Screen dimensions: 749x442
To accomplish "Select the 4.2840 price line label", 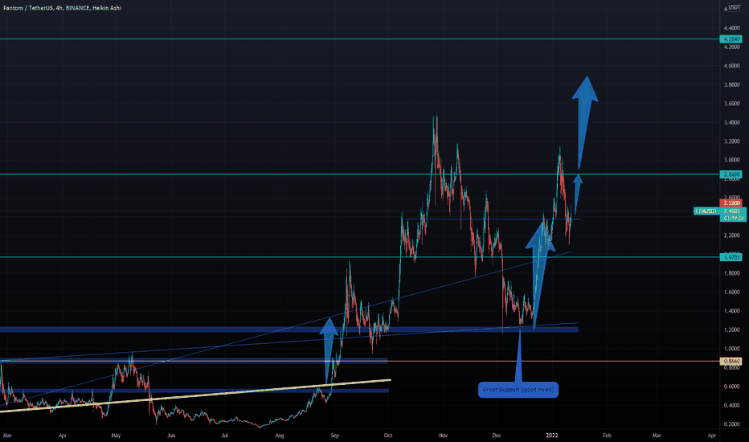I will pos(732,39).
